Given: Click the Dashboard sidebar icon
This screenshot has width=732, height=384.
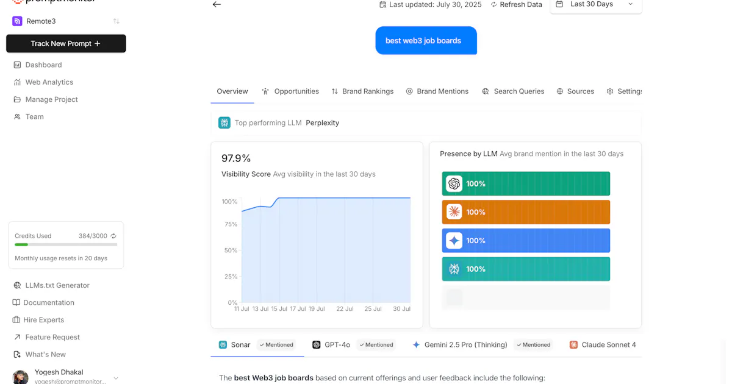Looking at the screenshot, I should [x=17, y=65].
